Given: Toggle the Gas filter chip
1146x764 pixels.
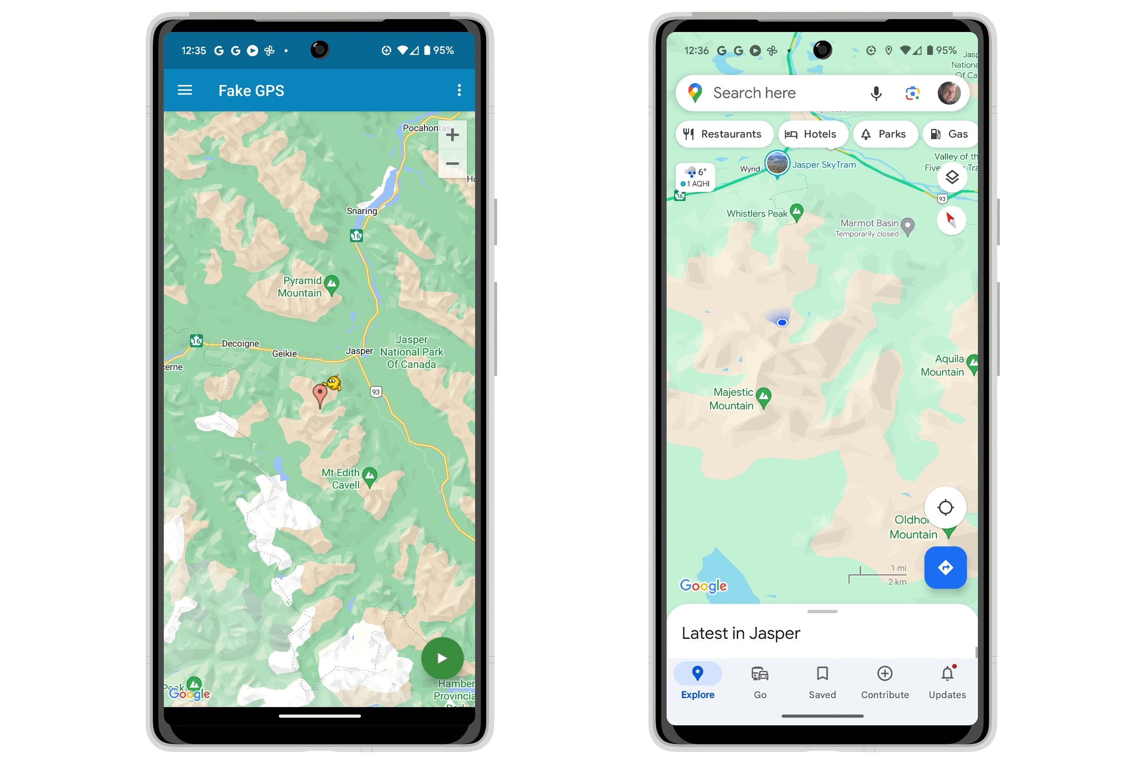Looking at the screenshot, I should [x=948, y=134].
